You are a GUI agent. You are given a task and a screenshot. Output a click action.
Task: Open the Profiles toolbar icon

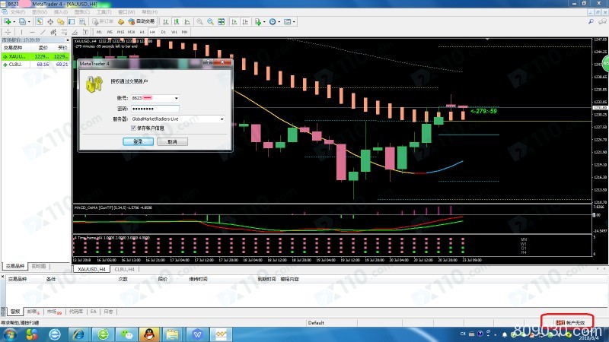(x=23, y=22)
